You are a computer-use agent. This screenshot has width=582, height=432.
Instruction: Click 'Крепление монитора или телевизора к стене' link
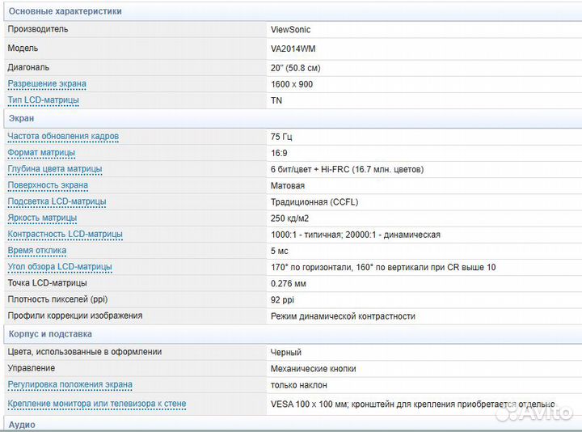[x=97, y=404]
